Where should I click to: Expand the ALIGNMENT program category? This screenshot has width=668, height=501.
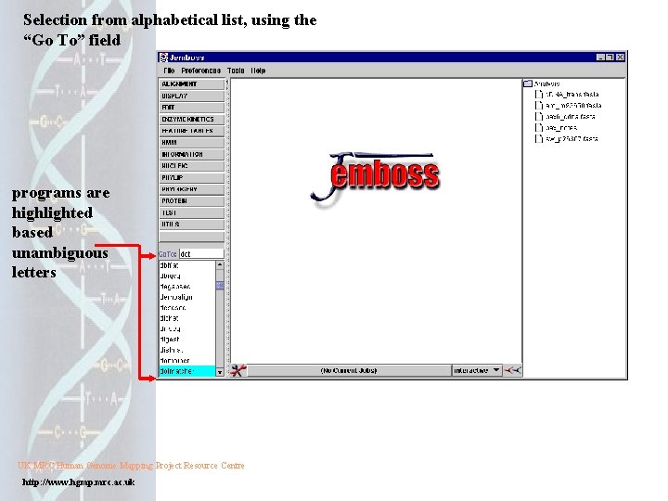tap(191, 83)
